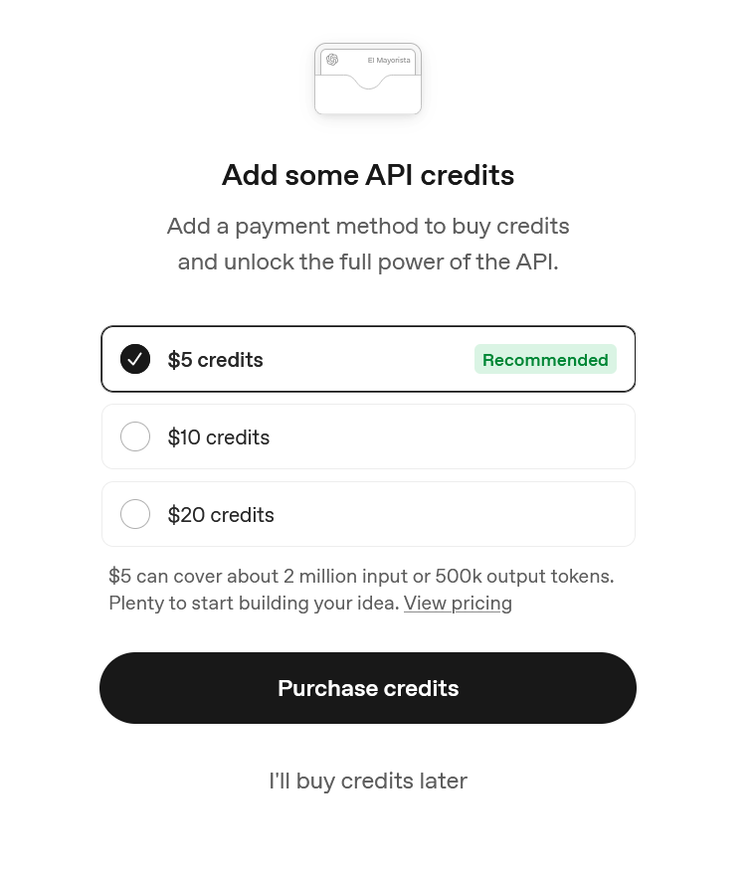Viewport: 755px width, 870px height.
Task: Click the $5 credits label text
Action: point(215,359)
